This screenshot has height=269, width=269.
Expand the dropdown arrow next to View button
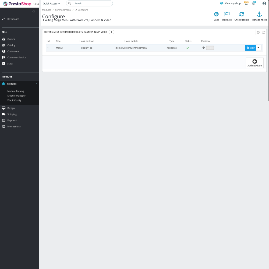click(x=258, y=48)
